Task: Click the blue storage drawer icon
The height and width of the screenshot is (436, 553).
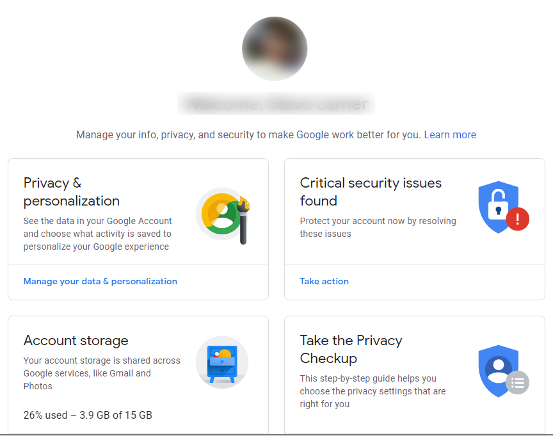Action: point(222,362)
